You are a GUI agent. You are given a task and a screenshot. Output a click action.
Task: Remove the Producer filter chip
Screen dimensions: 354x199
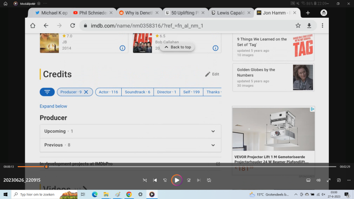[86, 92]
